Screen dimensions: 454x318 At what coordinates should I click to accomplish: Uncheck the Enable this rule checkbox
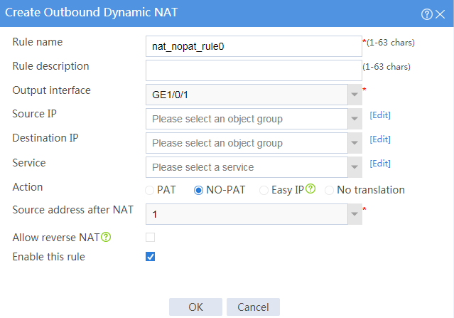[x=151, y=257]
